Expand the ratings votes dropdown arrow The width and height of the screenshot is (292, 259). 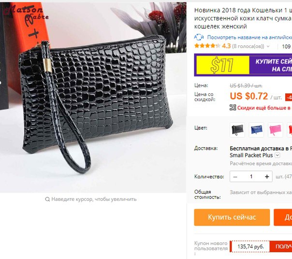point(268,46)
